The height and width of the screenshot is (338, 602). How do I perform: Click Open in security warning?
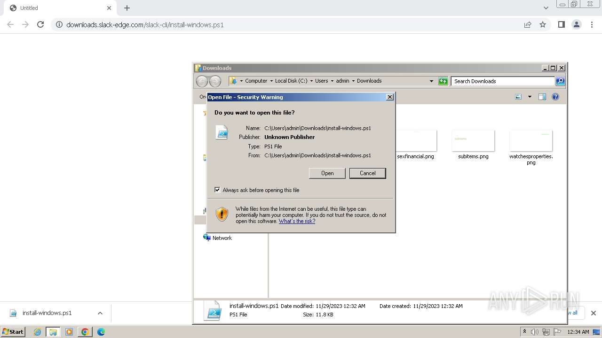327,173
